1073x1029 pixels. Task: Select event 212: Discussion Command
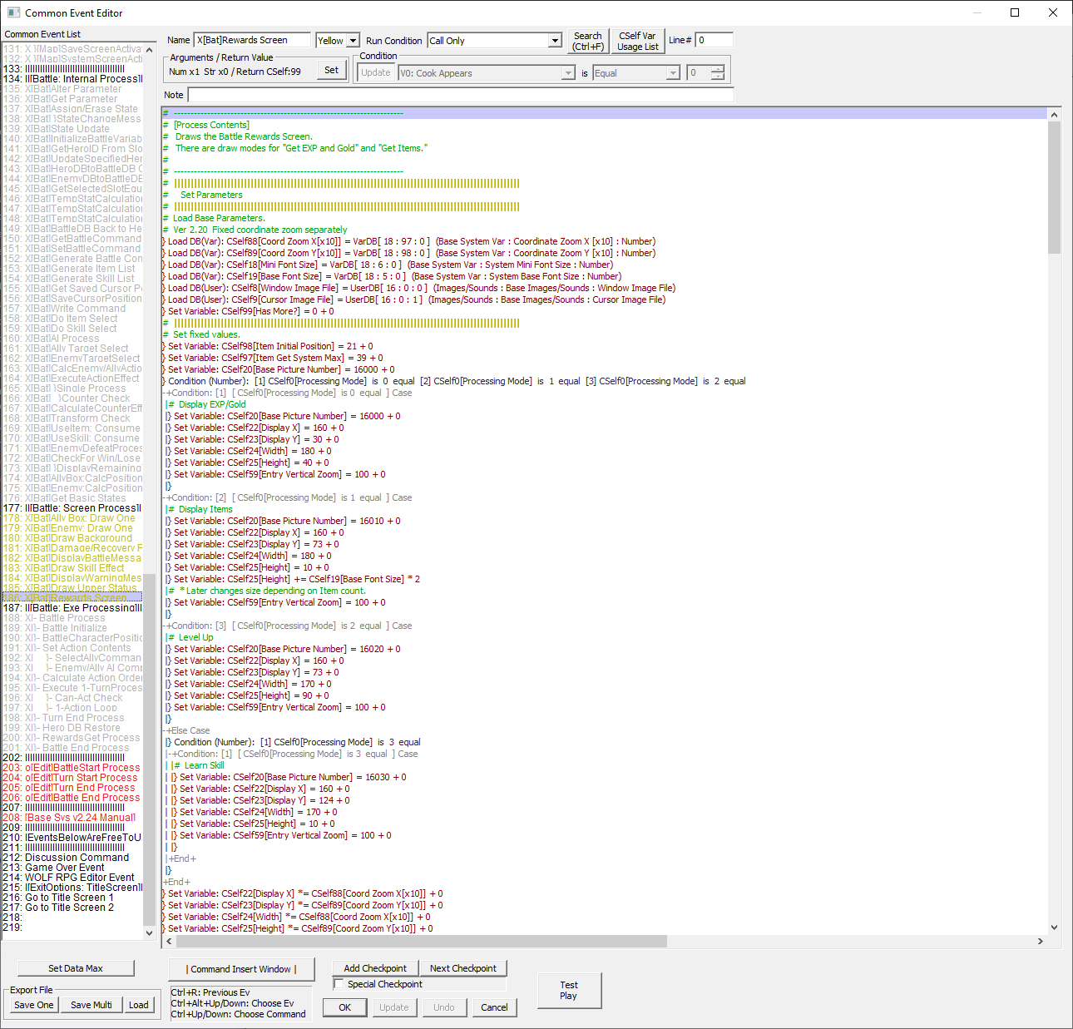click(x=72, y=858)
